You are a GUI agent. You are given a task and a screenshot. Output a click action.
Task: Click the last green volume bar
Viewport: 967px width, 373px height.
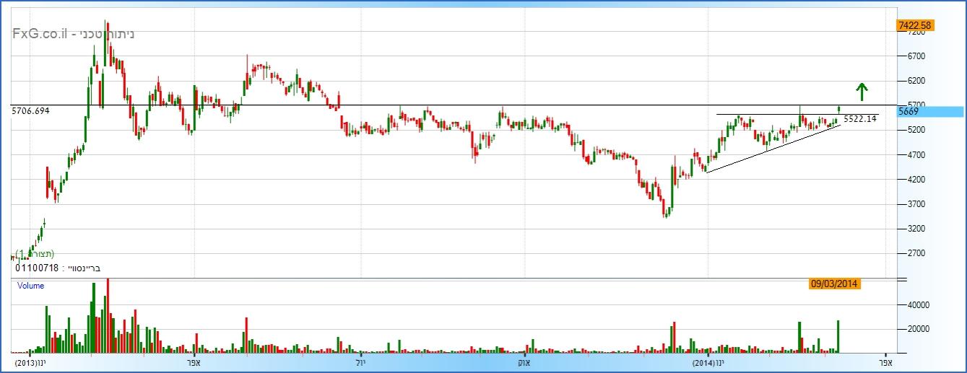(838, 336)
